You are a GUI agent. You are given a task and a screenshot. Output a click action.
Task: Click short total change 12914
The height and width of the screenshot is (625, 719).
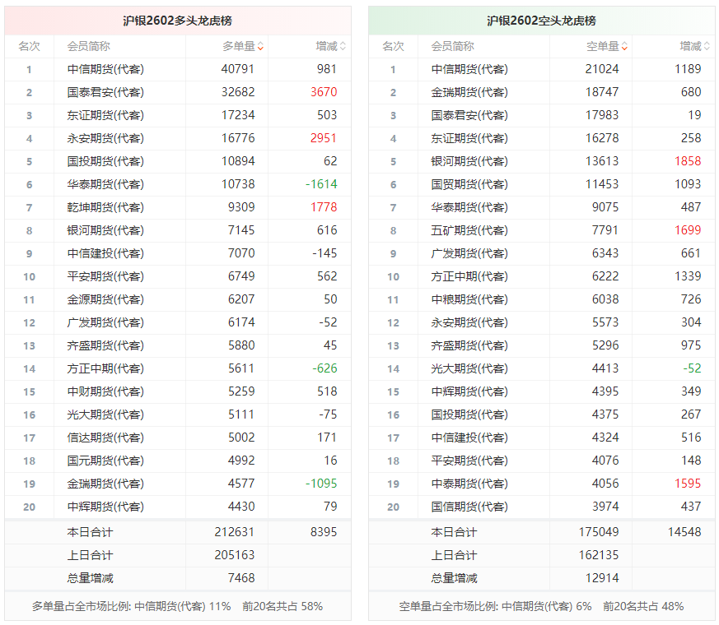(601, 578)
